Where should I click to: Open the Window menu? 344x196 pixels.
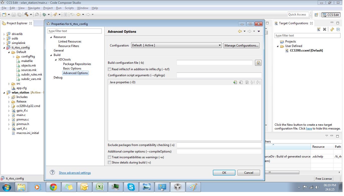pos(83,8)
